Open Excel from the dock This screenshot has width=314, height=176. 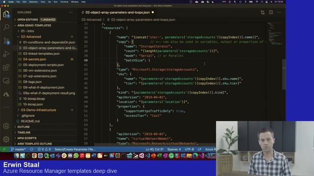coord(159,155)
